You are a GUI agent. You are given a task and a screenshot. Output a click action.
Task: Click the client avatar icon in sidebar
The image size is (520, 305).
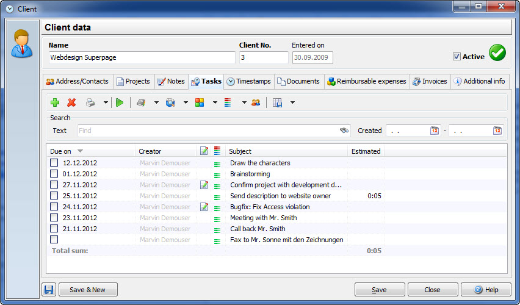(22, 43)
